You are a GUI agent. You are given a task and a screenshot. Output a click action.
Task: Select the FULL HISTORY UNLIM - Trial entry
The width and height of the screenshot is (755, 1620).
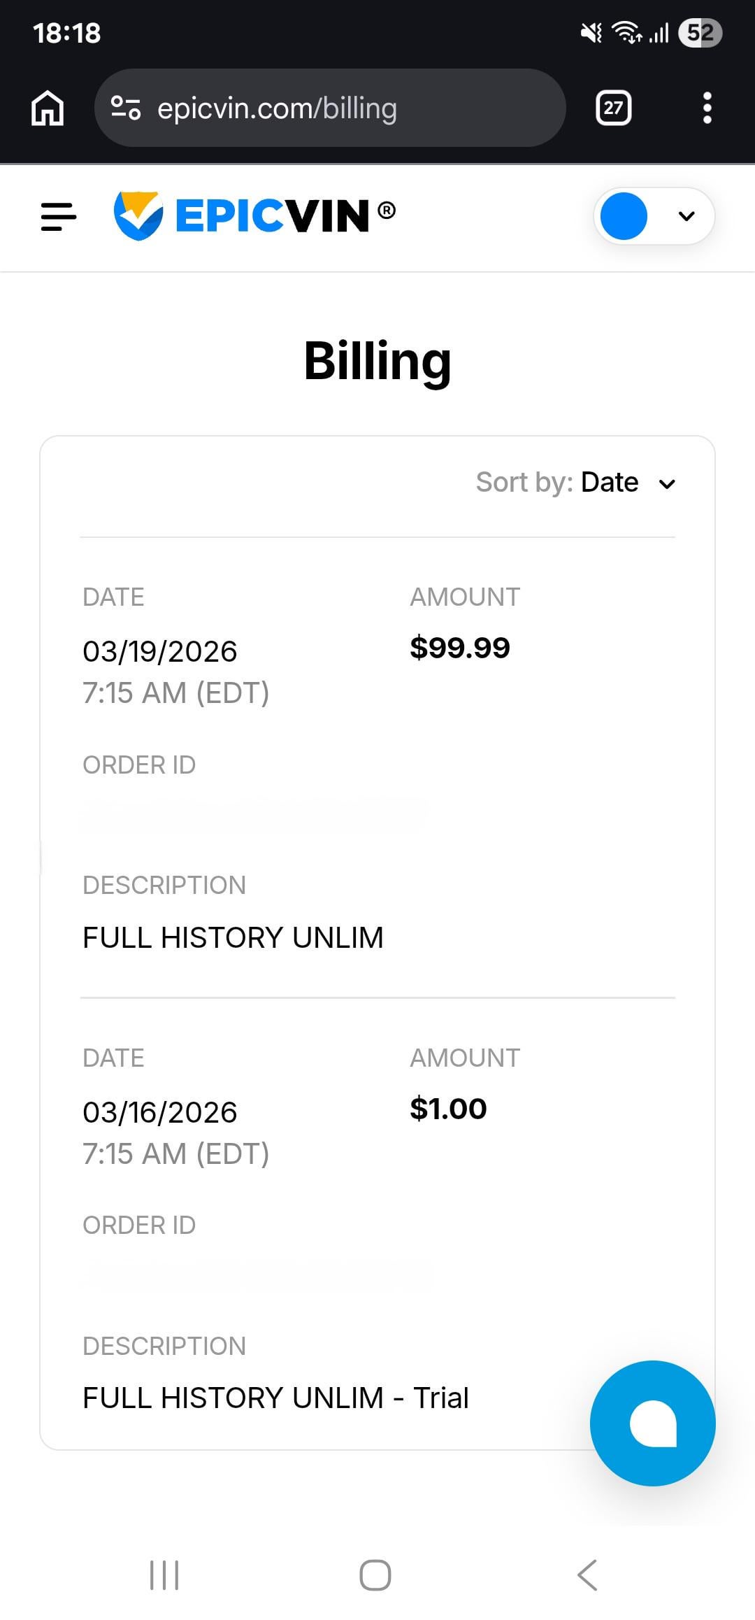pyautogui.click(x=275, y=1398)
